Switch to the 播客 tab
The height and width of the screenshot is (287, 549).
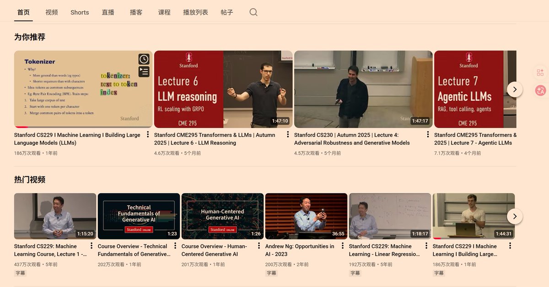point(136,12)
